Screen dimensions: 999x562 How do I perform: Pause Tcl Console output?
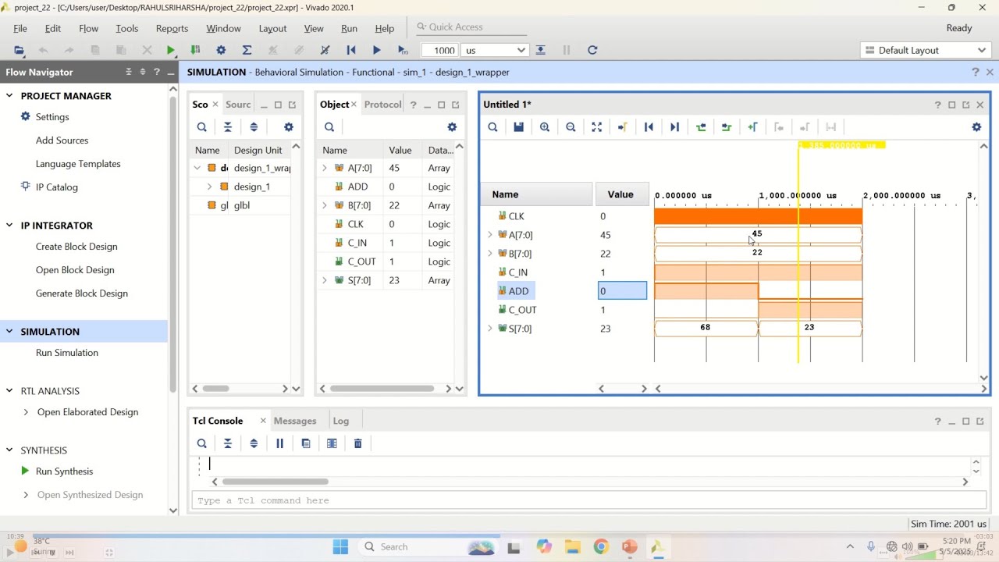pos(279,443)
